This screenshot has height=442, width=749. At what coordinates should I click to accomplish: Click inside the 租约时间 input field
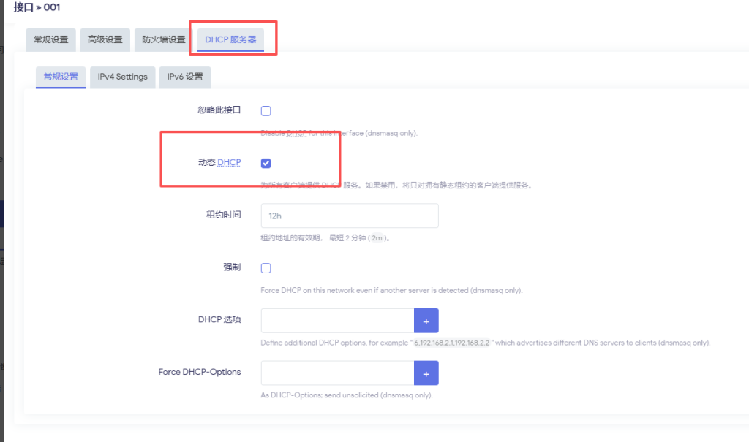tap(349, 216)
